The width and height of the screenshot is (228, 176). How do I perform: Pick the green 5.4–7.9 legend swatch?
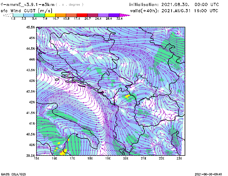click(39, 15)
